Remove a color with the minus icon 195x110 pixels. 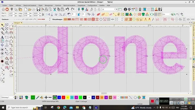coord(50,97)
